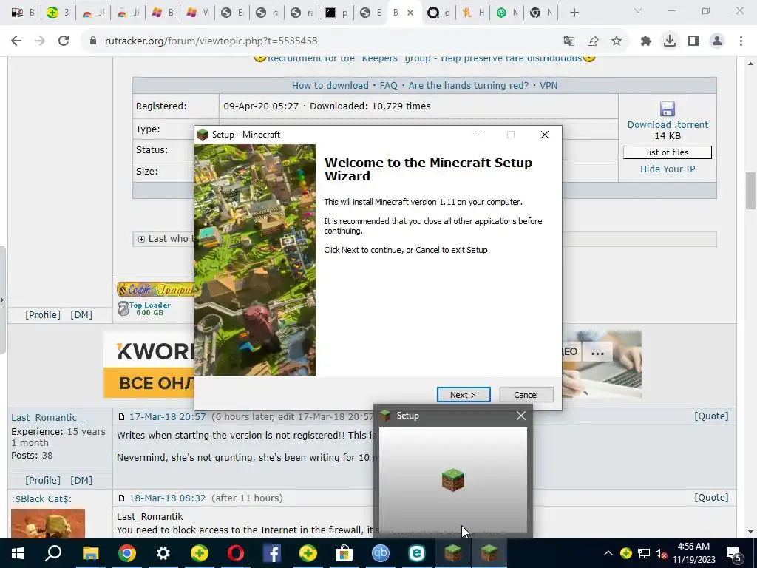Open File Explorer from taskbar
Viewport: 757px width, 568px height.
click(90, 553)
